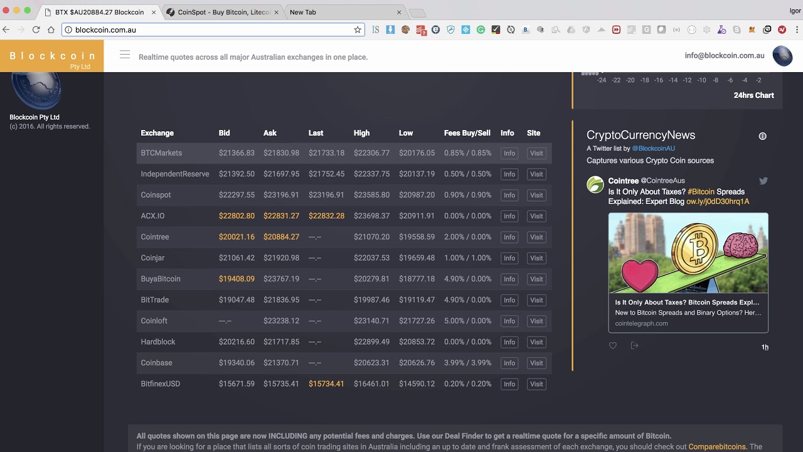Like the Cointree tweet with heart icon

(613, 346)
